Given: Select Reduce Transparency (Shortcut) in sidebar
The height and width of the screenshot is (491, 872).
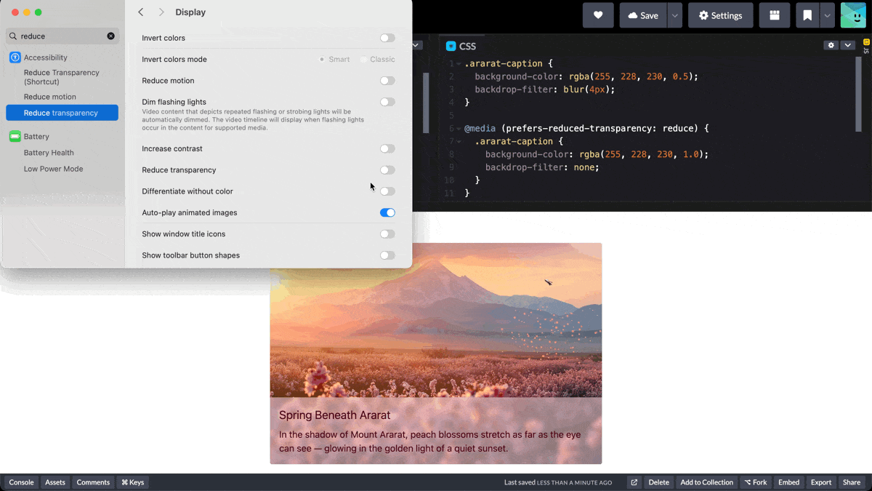Looking at the screenshot, I should coord(62,77).
